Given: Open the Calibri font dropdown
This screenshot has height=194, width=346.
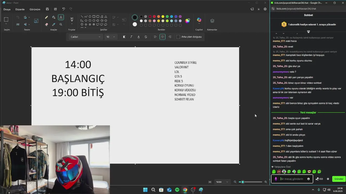Looking at the screenshot, I should pyautogui.click(x=85, y=37).
